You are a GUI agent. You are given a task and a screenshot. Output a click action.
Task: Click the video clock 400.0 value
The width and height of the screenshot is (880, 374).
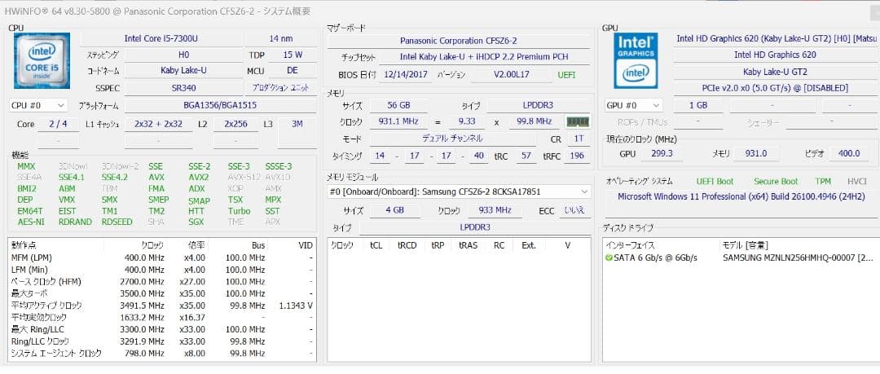(x=848, y=153)
